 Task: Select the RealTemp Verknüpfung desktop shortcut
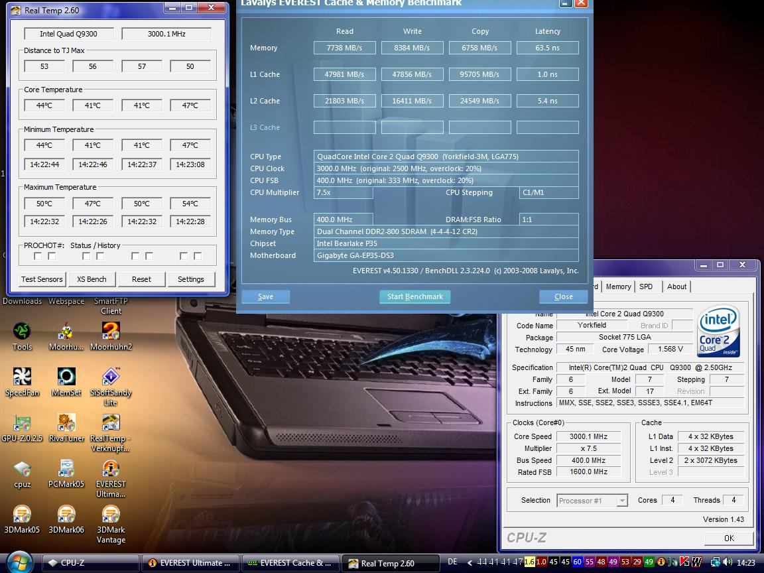click(111, 432)
